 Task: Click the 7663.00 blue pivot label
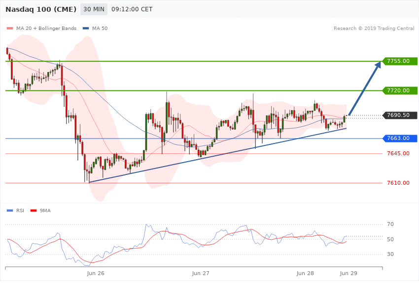click(x=400, y=138)
